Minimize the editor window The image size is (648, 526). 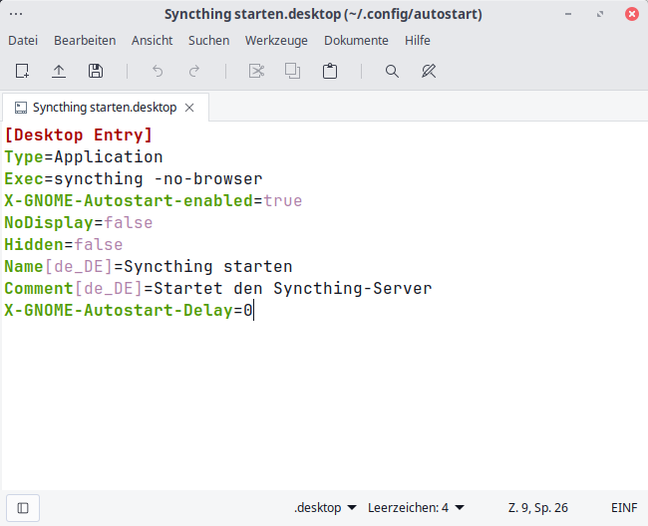[568, 14]
